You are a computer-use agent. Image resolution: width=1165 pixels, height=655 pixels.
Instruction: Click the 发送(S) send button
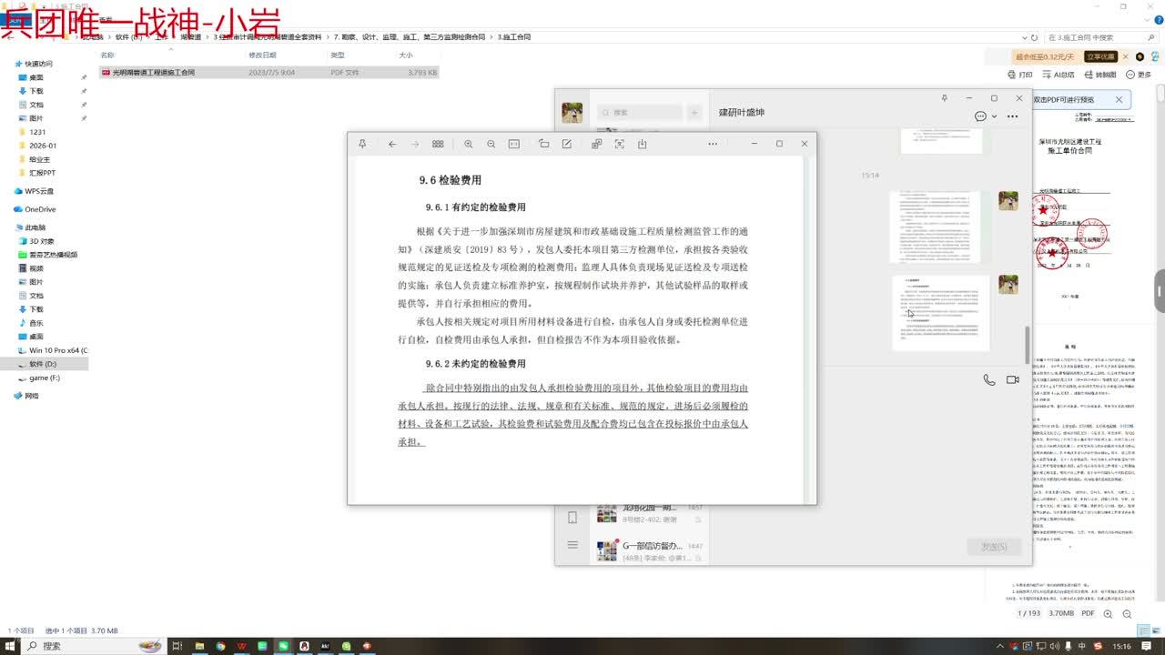click(x=993, y=546)
